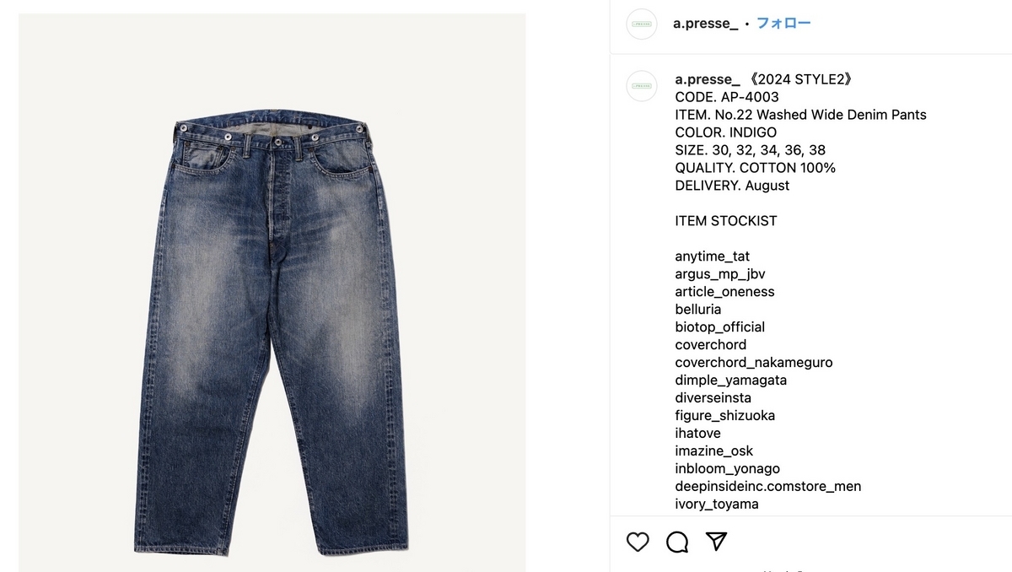Open a.presse_ username in the caption
This screenshot has width=1012, height=572.
pyautogui.click(x=708, y=79)
